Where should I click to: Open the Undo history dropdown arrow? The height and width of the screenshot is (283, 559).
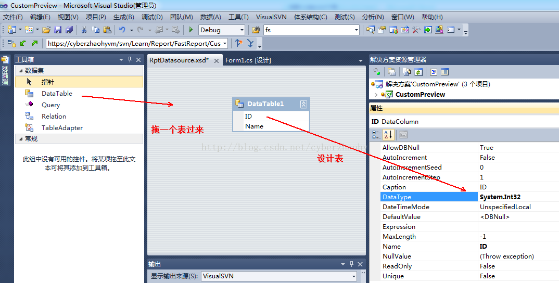coord(131,30)
